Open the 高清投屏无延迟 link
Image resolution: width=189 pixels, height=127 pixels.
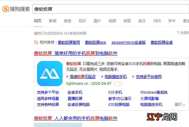pos(83,77)
